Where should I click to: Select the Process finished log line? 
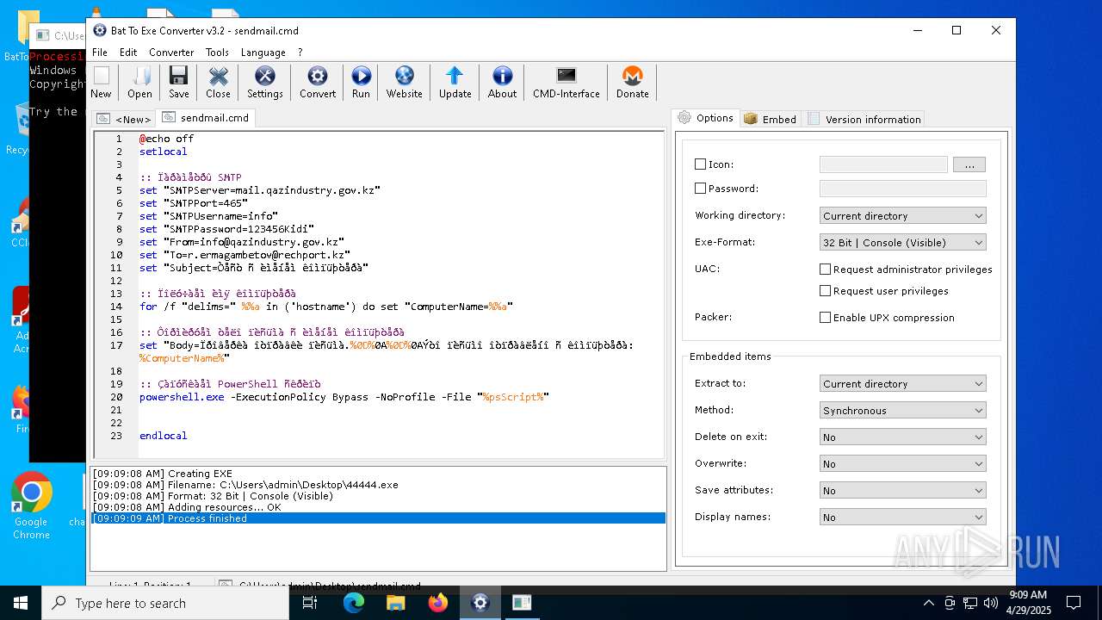[x=378, y=518]
